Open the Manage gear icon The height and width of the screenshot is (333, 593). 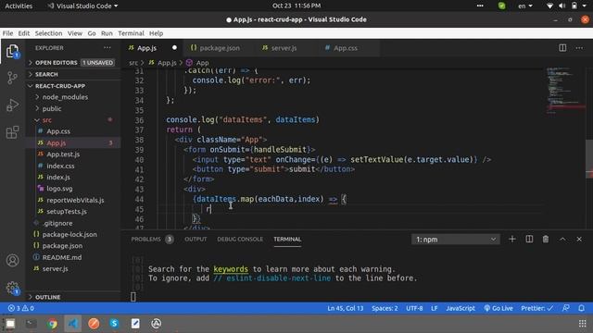point(12,288)
